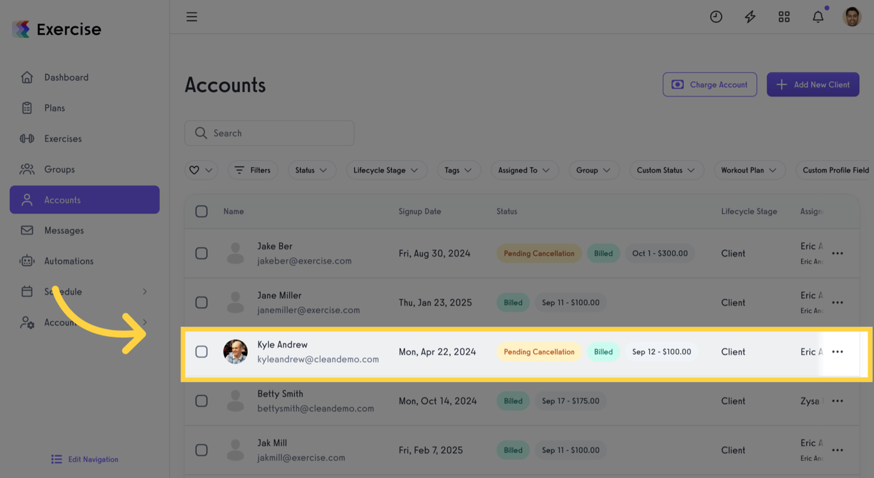Viewport: 874px width, 478px height.
Task: Click the Add New Client button
Action: (813, 84)
